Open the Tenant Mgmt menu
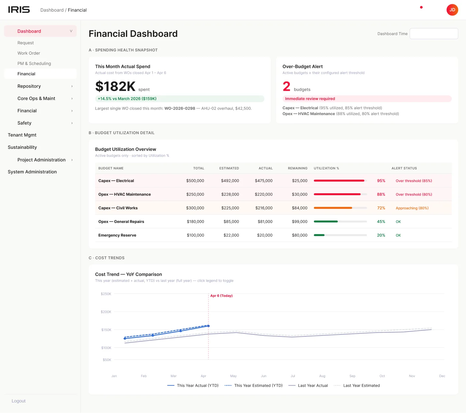This screenshot has height=413, width=466. pyautogui.click(x=22, y=135)
